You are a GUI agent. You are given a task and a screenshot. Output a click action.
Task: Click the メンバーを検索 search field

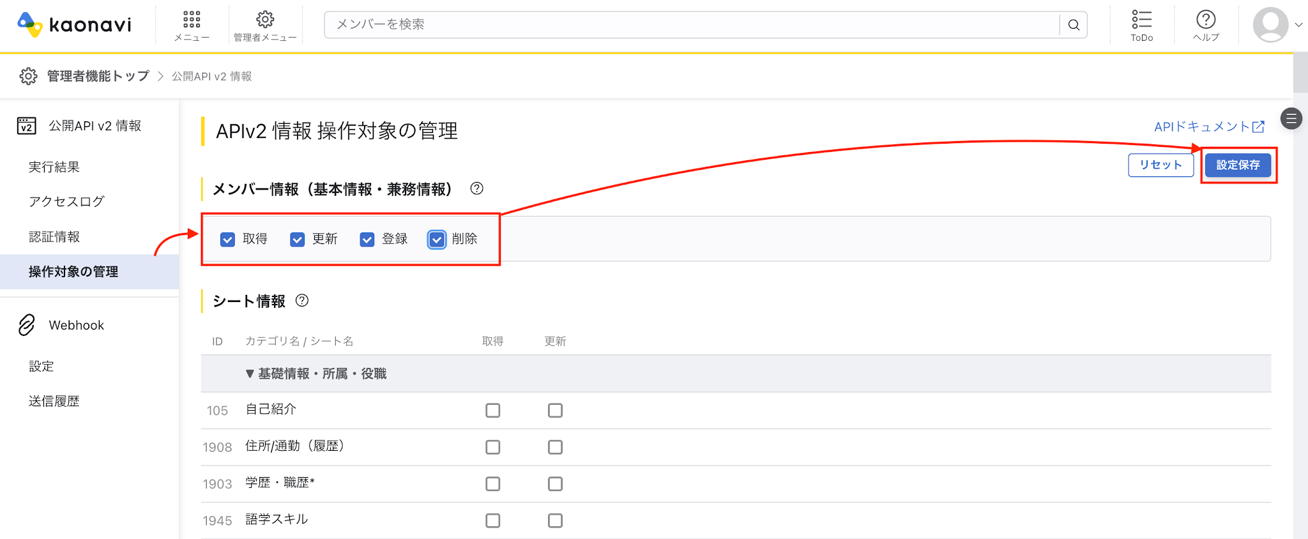tap(692, 25)
